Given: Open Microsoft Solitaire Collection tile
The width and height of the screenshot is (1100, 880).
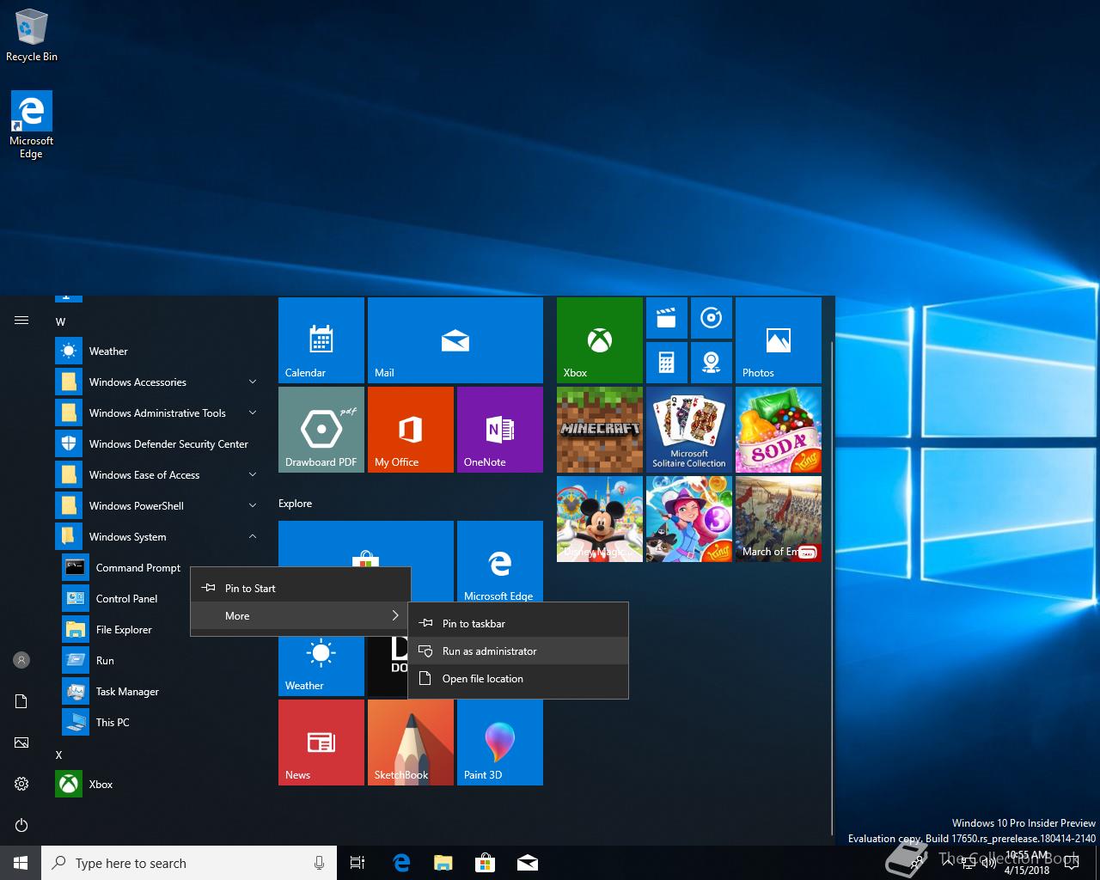Looking at the screenshot, I should (689, 430).
